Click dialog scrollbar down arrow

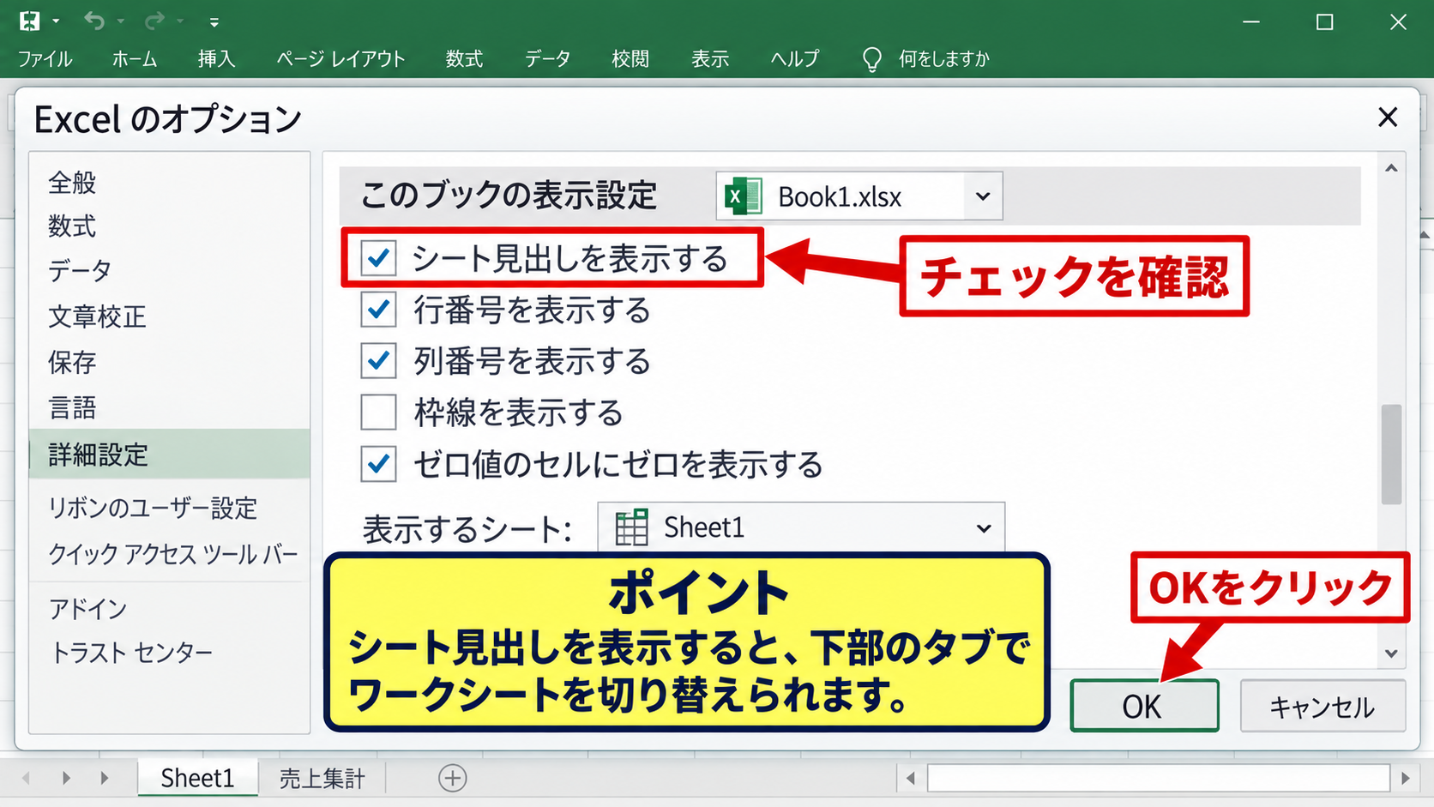click(1391, 653)
